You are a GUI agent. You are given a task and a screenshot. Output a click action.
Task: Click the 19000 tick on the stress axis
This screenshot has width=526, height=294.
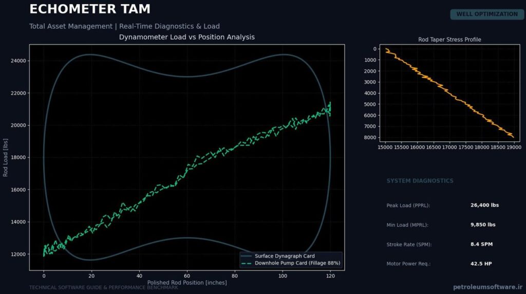[514, 147]
